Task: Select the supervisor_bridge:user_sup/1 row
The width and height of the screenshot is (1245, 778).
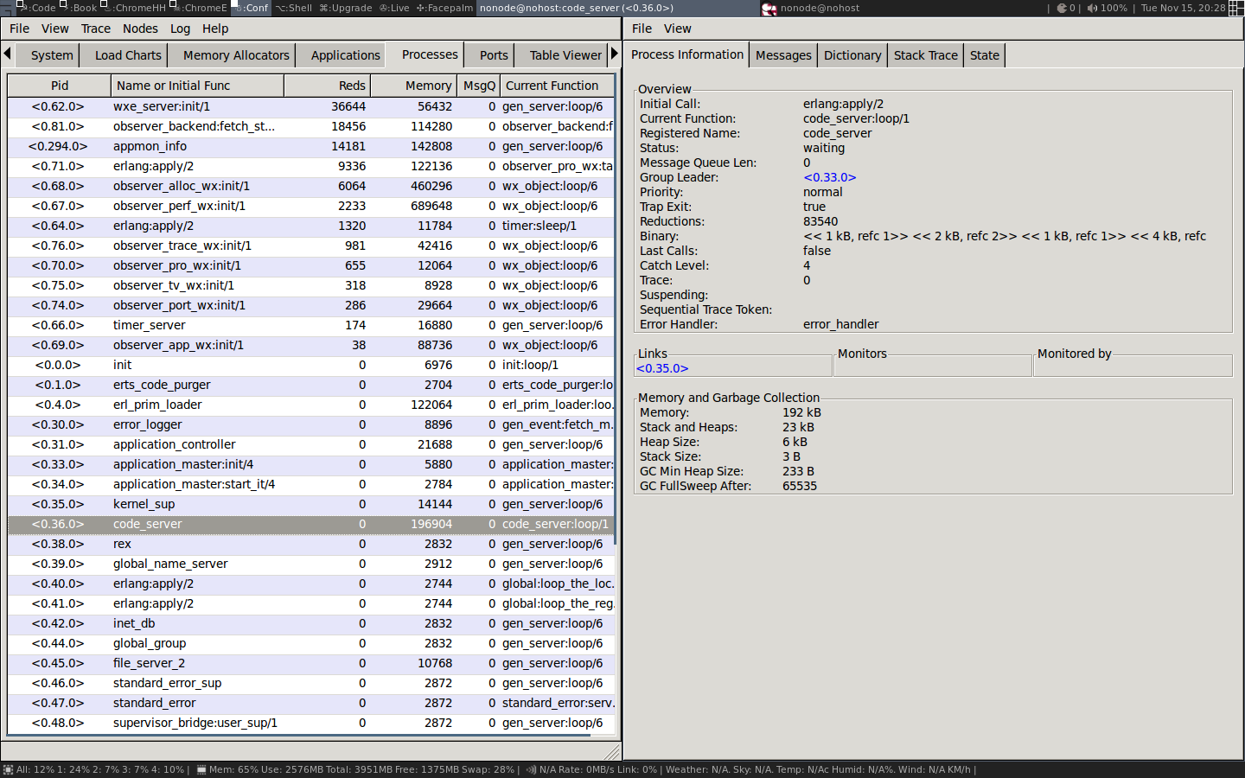Action: pyautogui.click(x=311, y=723)
